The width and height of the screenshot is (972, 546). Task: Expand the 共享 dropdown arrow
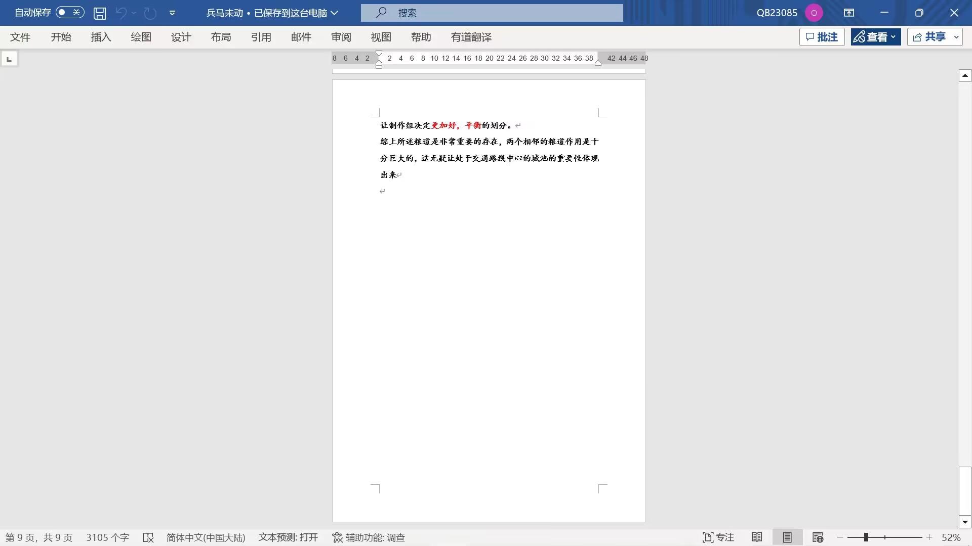956,37
